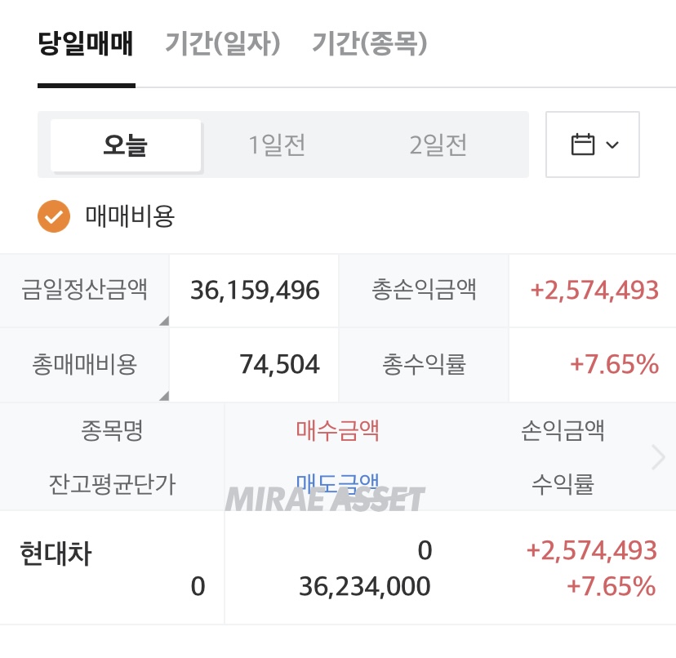Open the calendar date picker
676x658 pixels.
[583, 145]
